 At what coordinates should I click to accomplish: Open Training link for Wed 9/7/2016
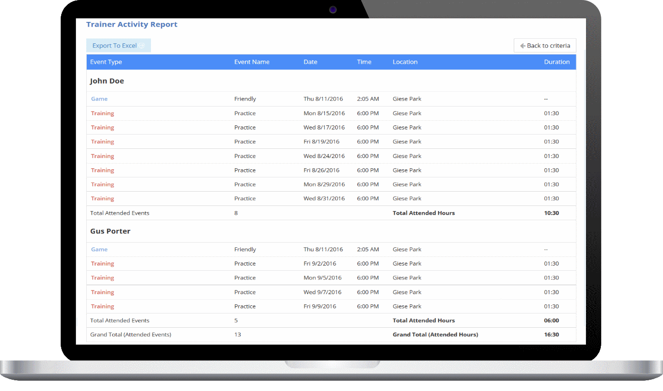pyautogui.click(x=103, y=292)
